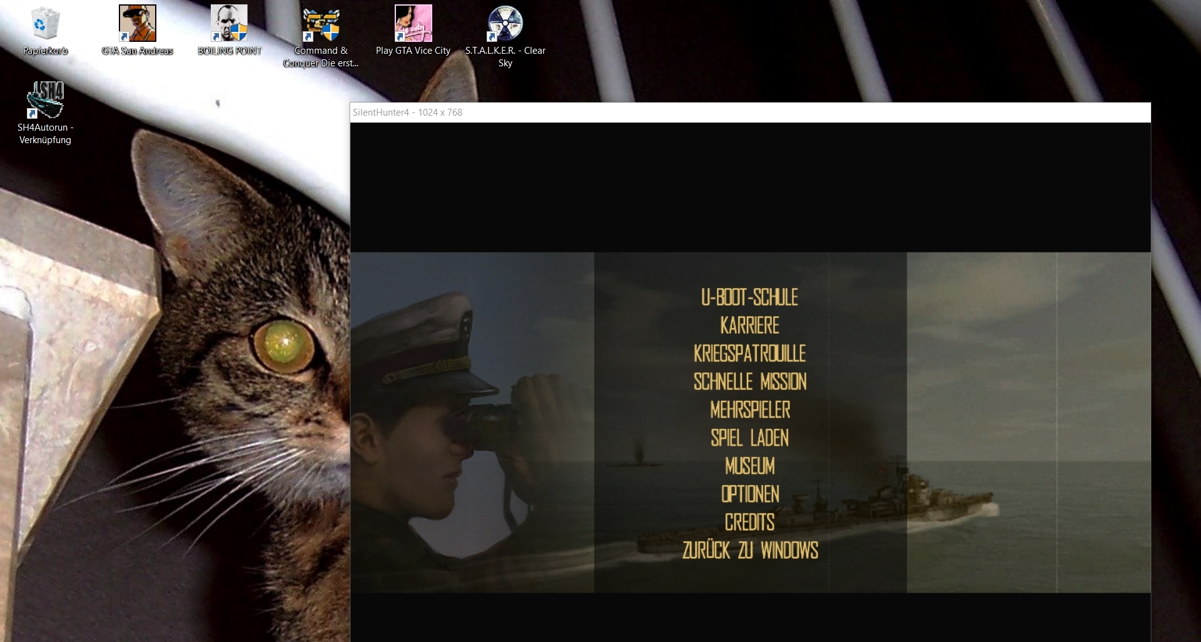This screenshot has width=1201, height=642.
Task: View the CREDITS screen
Action: coord(749,523)
